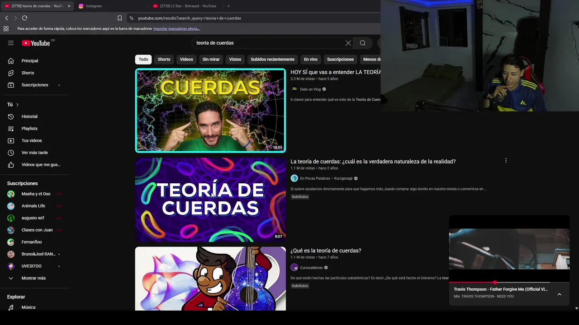Expand subscriptions with Mostrar más
The height and width of the screenshot is (325, 579).
[34, 278]
